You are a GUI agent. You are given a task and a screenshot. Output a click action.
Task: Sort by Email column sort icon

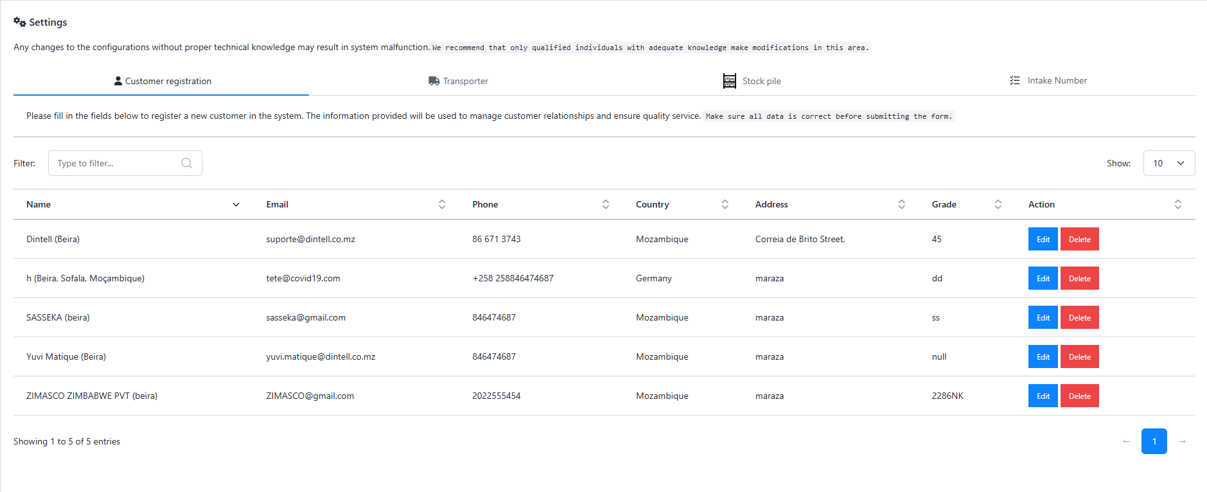442,204
